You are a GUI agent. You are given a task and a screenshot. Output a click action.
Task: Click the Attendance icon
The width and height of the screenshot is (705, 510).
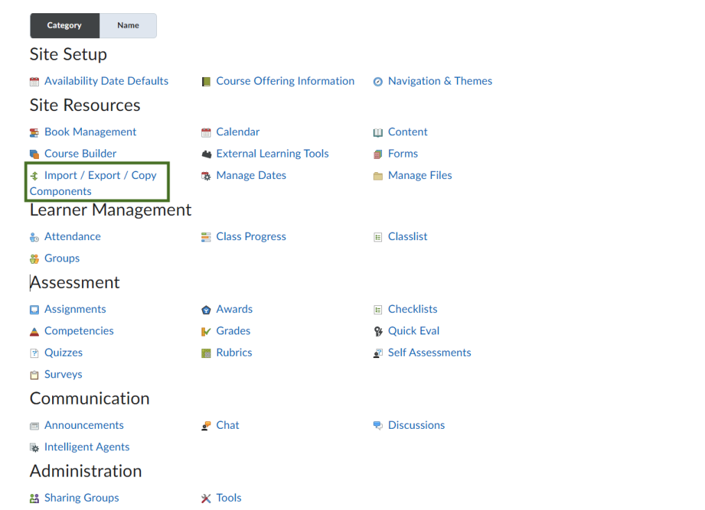(34, 237)
